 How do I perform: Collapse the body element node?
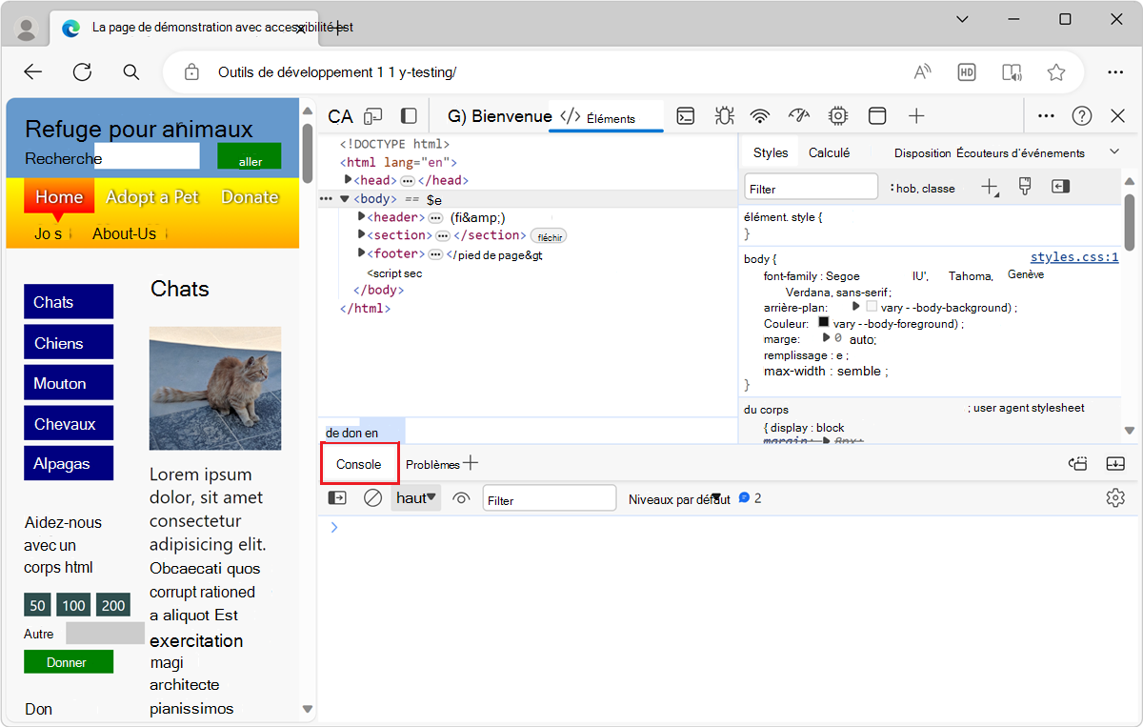click(x=345, y=198)
